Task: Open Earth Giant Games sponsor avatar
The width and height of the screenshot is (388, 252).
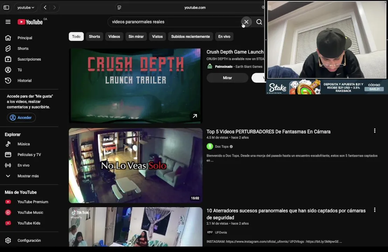Action: [210, 66]
